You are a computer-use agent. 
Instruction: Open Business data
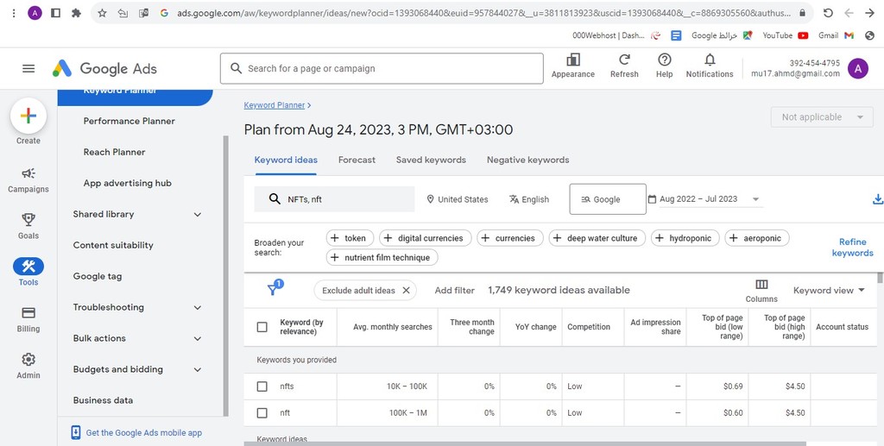(x=104, y=400)
